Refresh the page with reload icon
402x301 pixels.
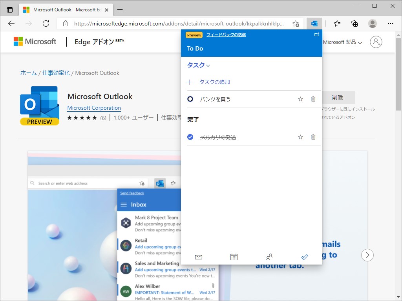point(46,24)
